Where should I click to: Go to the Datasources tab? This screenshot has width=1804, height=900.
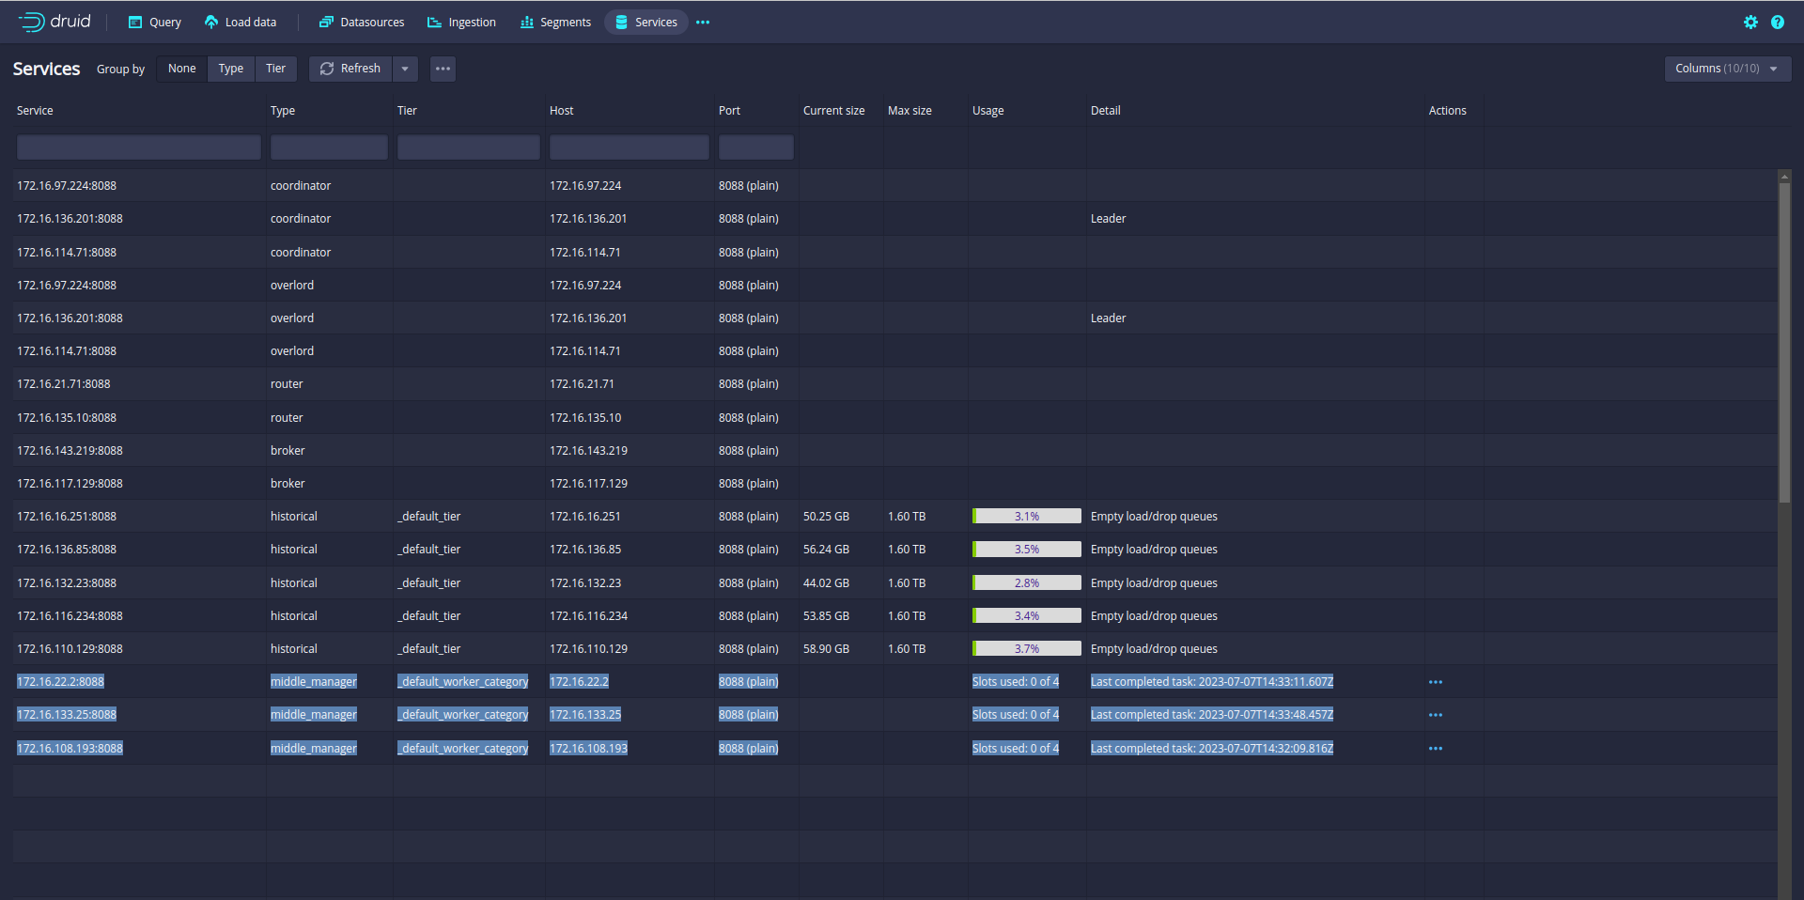[x=362, y=22]
